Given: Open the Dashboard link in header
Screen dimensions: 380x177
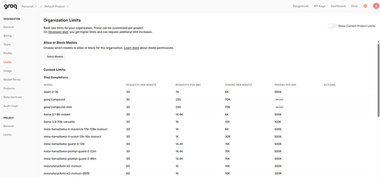Looking at the screenshot, I should 338,6.
